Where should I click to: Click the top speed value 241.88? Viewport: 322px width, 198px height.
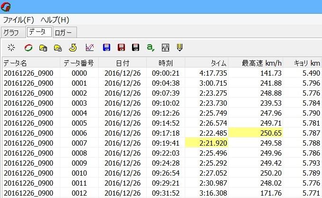[x=271, y=83]
